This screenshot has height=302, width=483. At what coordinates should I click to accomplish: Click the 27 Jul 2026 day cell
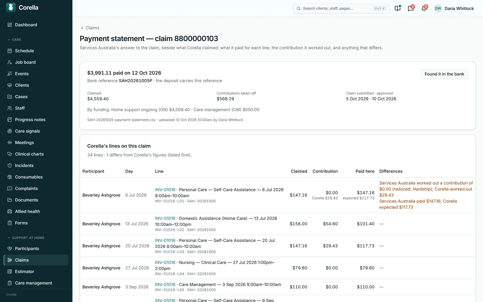(137, 268)
